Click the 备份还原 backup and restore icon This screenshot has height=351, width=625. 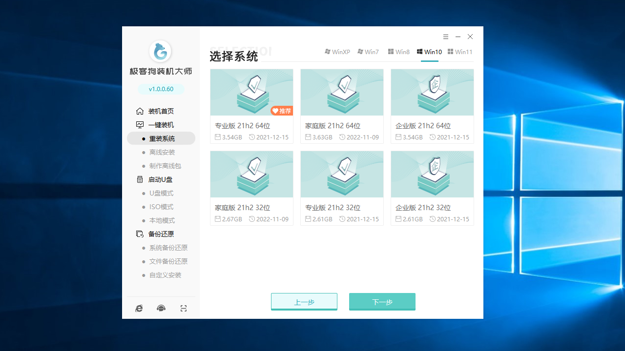(139, 234)
